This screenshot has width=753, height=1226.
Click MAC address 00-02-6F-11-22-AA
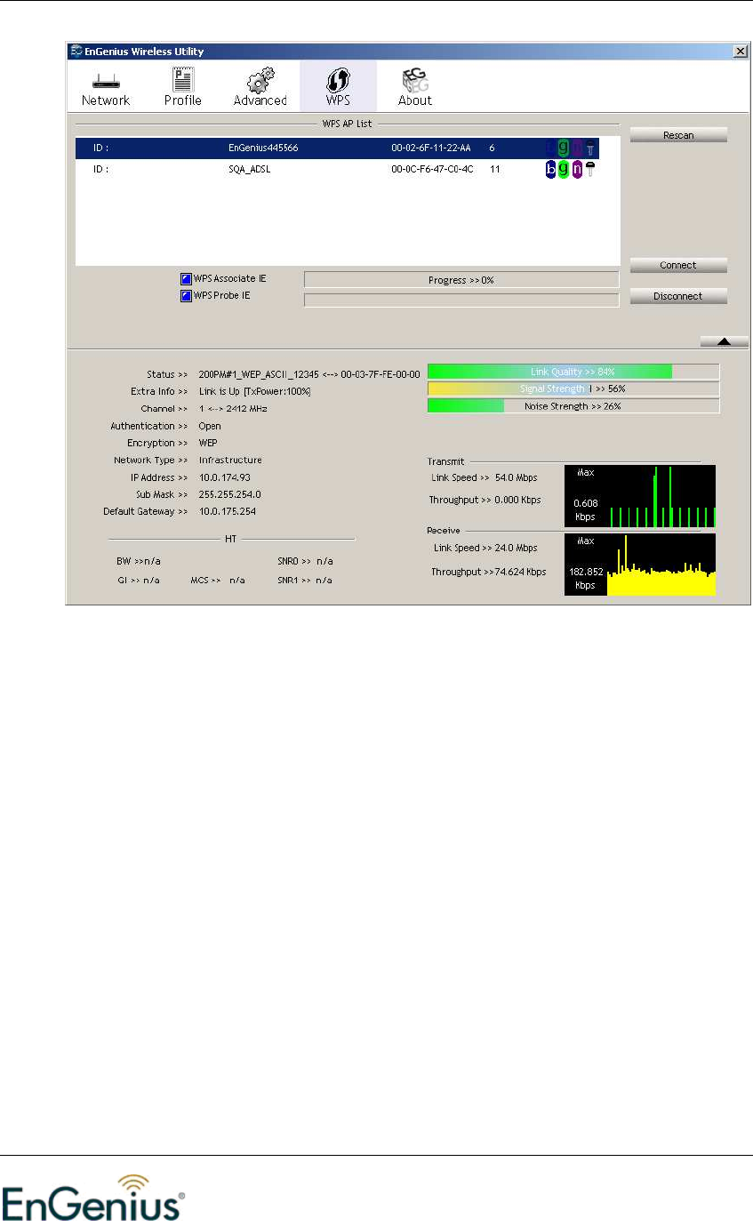point(432,148)
